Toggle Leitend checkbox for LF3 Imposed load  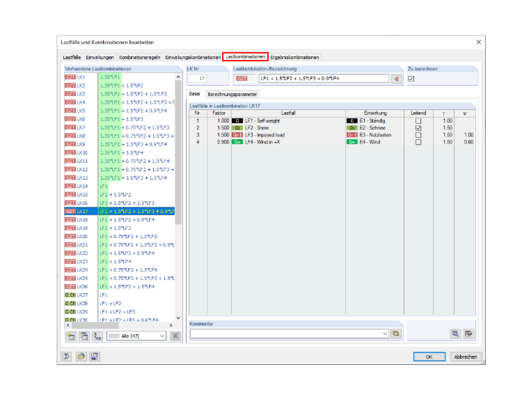418,135
